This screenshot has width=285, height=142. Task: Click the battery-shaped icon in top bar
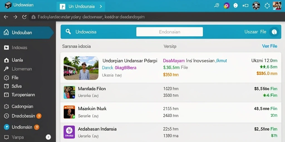click(245, 6)
